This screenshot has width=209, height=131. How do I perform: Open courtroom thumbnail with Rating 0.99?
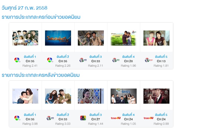[x=156, y=96]
